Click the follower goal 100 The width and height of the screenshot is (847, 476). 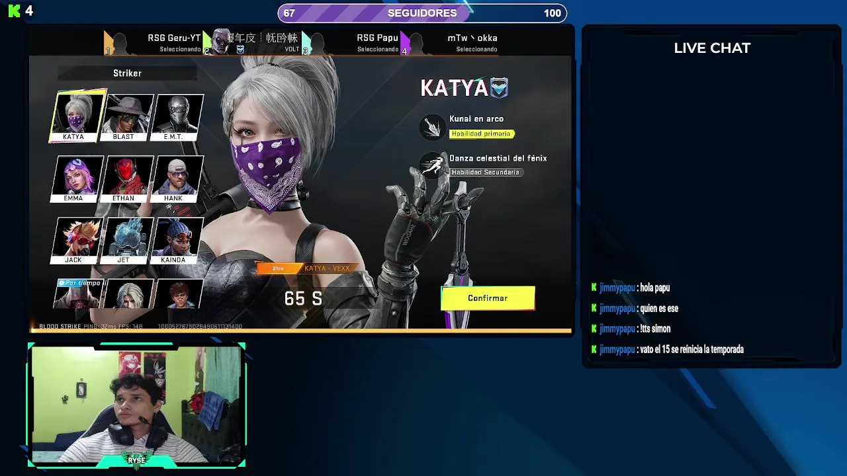553,13
